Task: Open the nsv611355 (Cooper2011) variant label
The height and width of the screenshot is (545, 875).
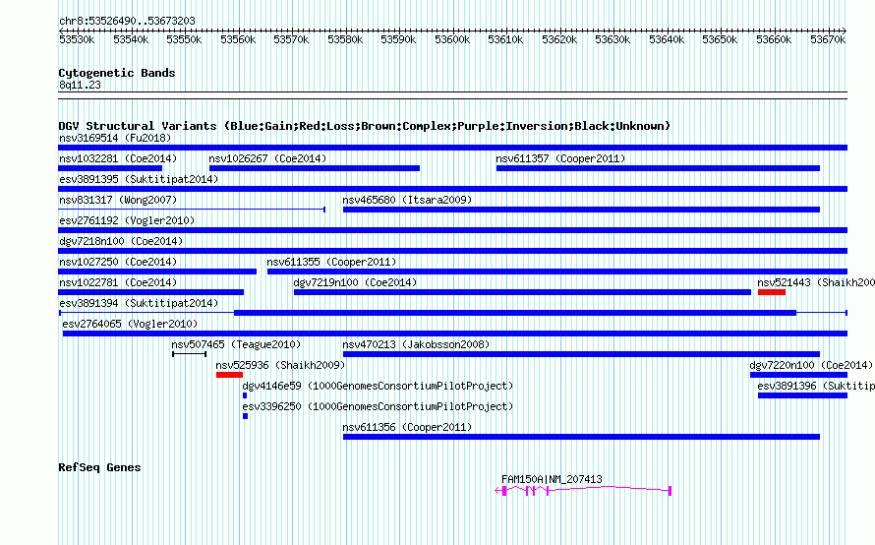Action: (331, 262)
